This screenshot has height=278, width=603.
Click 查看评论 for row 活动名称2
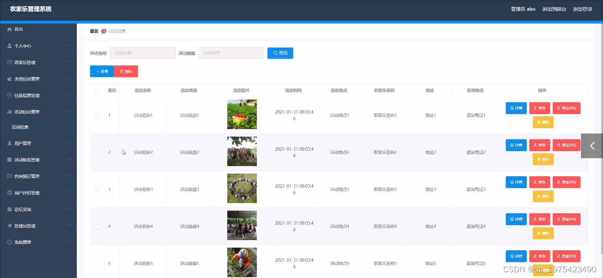click(566, 145)
